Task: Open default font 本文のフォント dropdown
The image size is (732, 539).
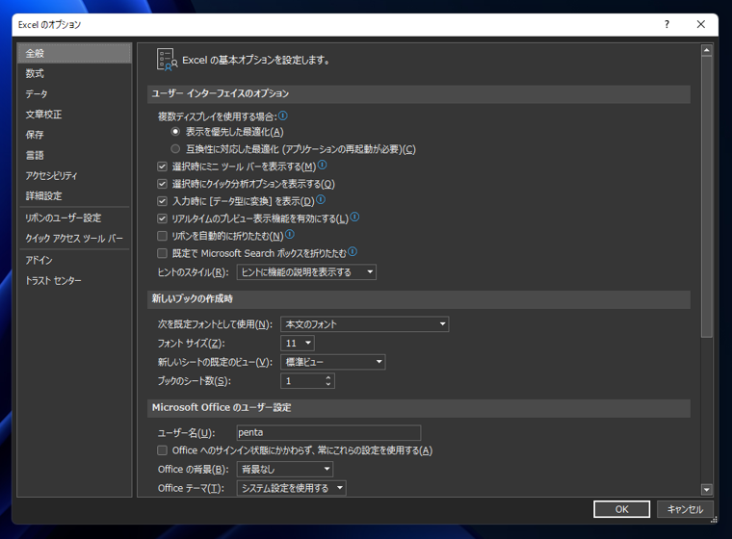Action: [365, 323]
